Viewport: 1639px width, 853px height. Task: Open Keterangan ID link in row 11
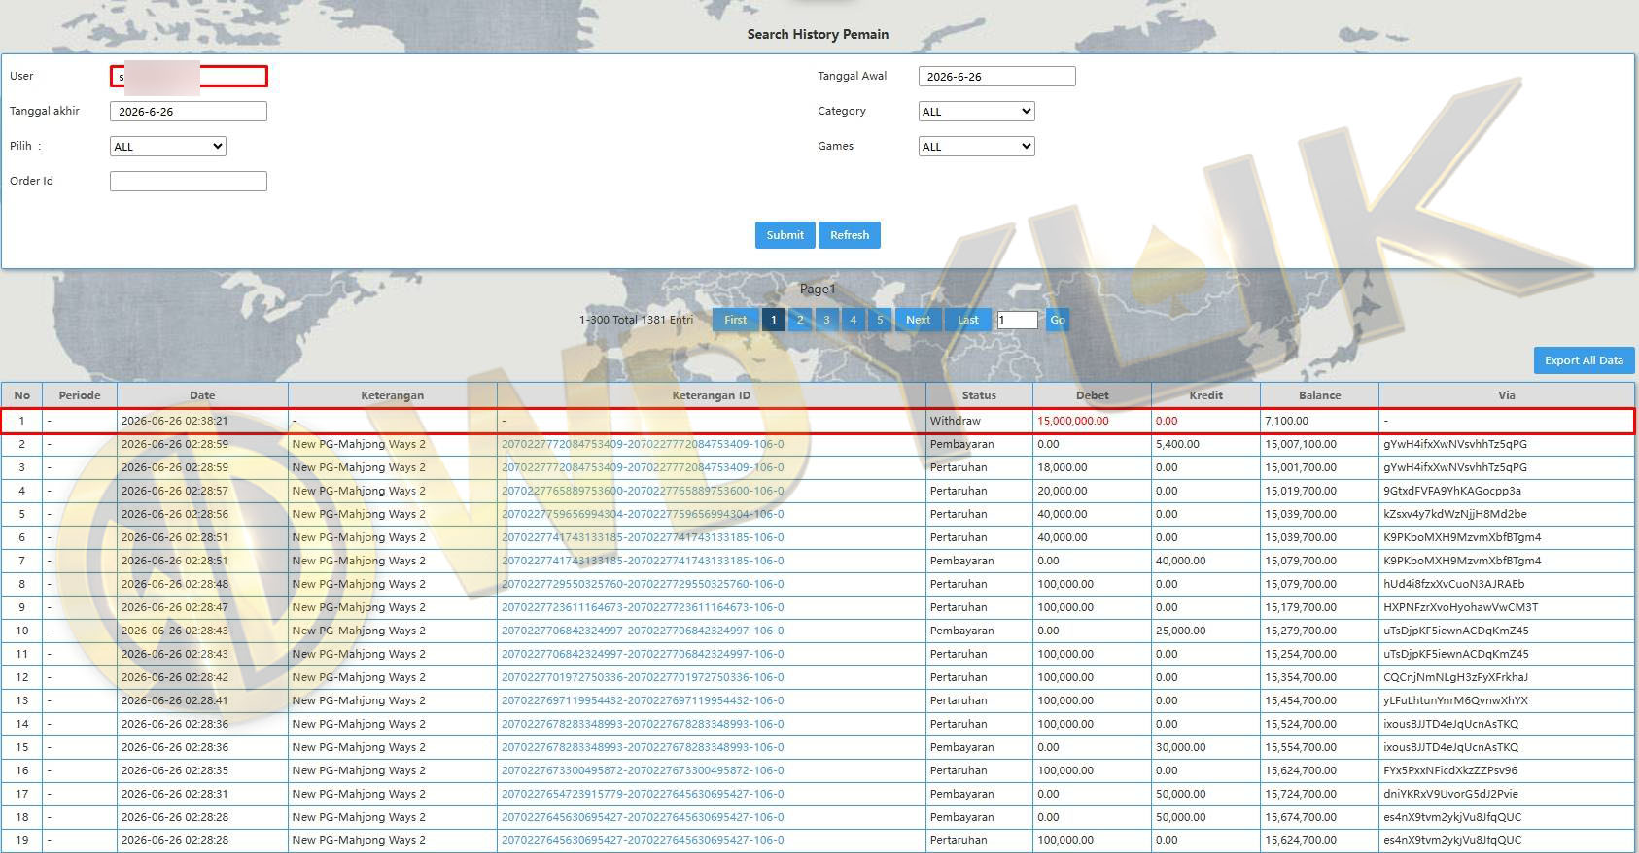pyautogui.click(x=643, y=654)
